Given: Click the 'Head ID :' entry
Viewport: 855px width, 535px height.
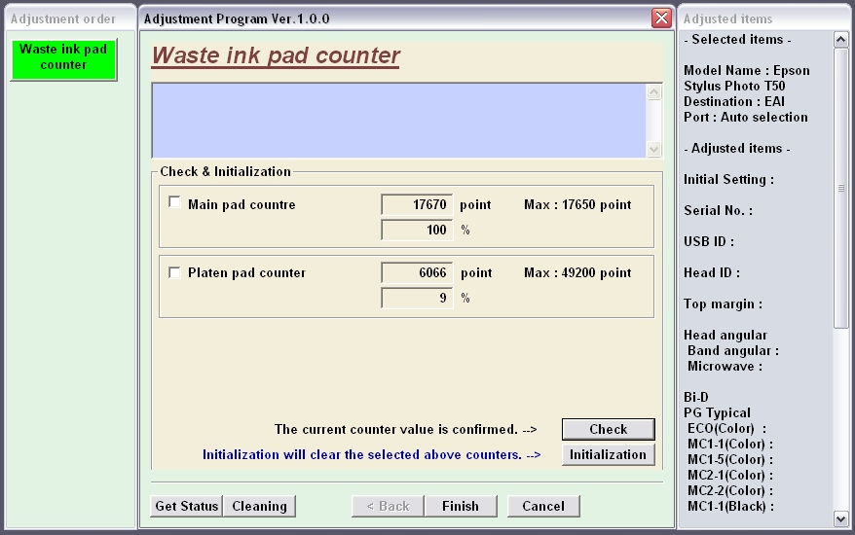Looking at the screenshot, I should [712, 273].
